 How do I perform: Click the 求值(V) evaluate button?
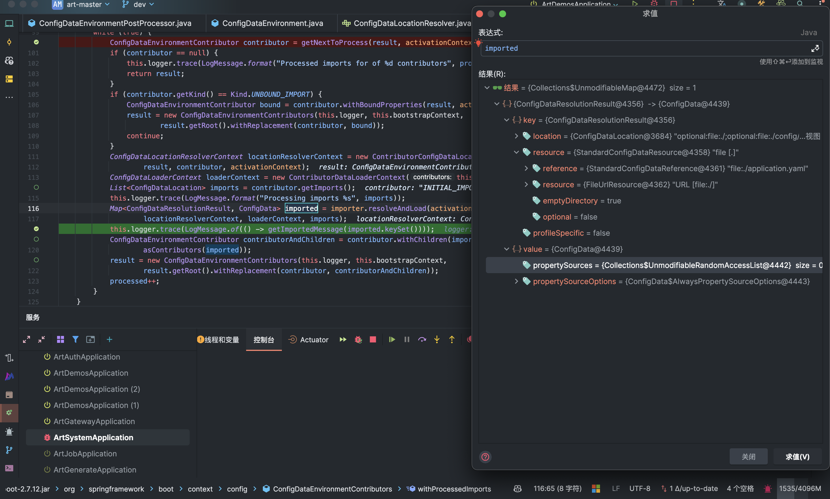pyautogui.click(x=797, y=456)
